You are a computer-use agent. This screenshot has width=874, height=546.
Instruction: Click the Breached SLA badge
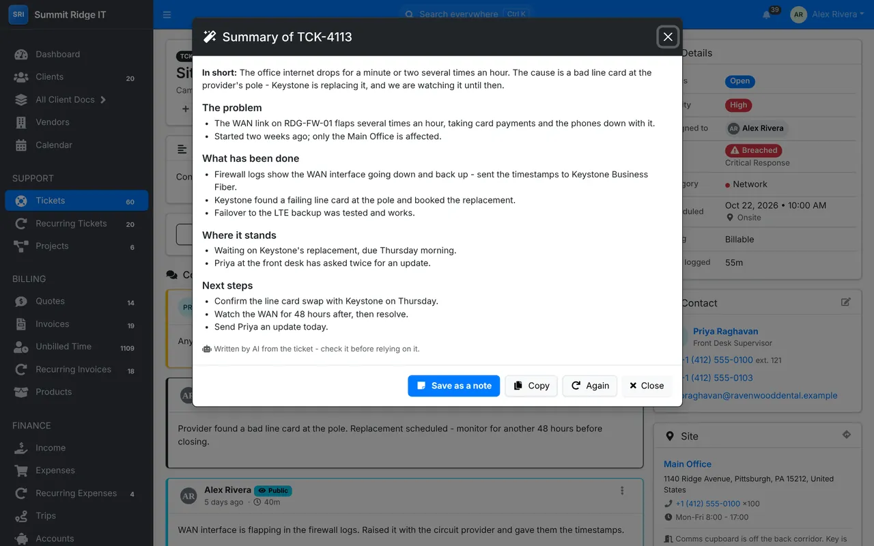coord(754,150)
